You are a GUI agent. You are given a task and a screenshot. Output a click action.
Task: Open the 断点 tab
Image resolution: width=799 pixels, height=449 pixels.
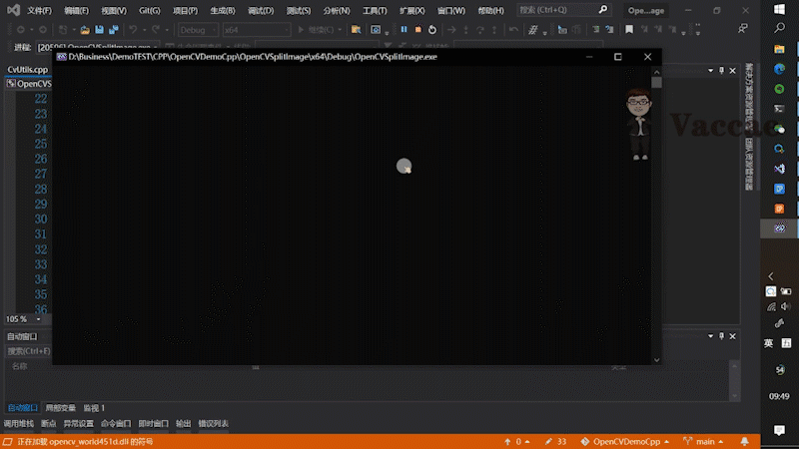tap(48, 423)
